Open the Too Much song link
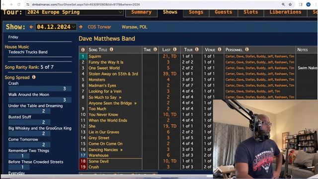 (97, 109)
